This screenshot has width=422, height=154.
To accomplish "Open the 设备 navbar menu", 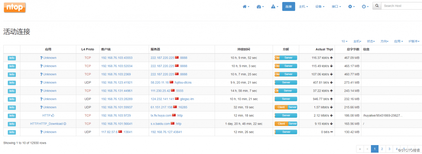I will coord(320,7).
